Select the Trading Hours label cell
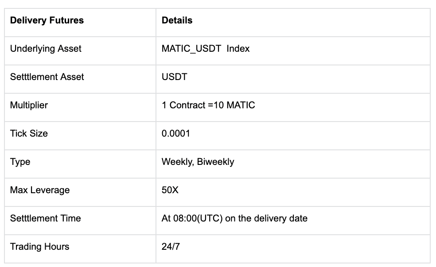 pyautogui.click(x=40, y=247)
